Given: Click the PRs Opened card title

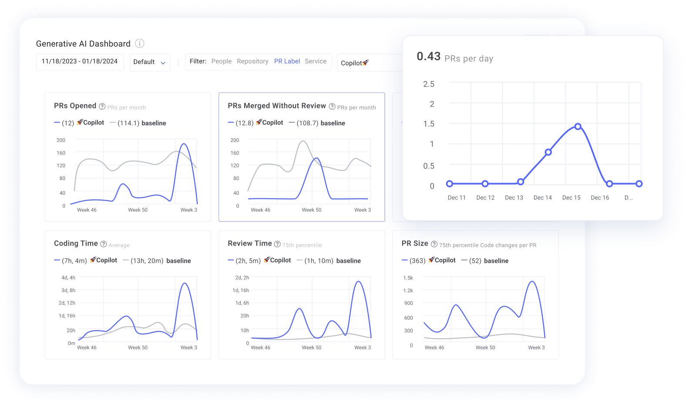Looking at the screenshot, I should [x=75, y=106].
